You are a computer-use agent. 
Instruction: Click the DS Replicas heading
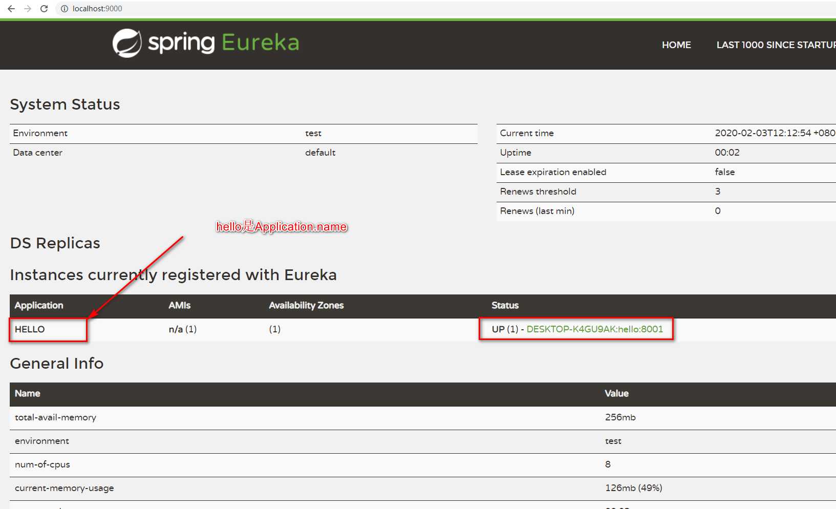tap(55, 243)
